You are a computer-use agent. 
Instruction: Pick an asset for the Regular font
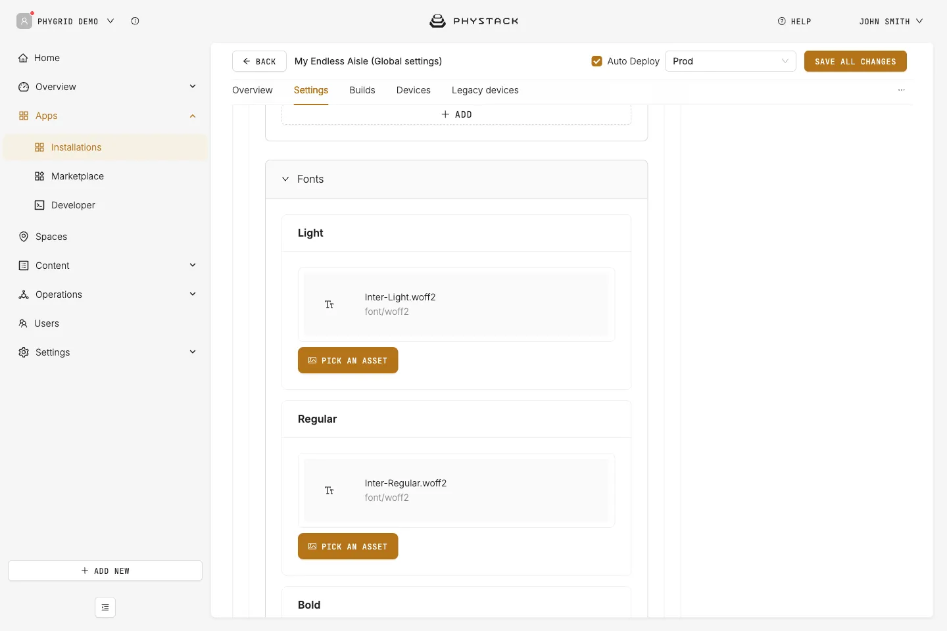(348, 546)
